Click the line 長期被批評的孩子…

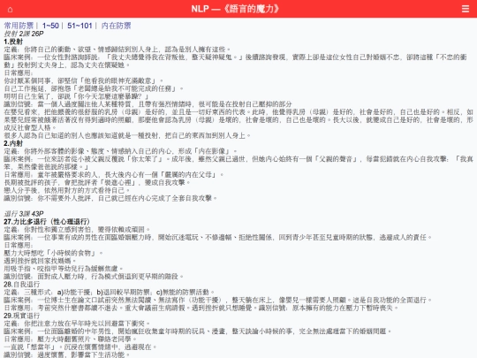point(97,182)
